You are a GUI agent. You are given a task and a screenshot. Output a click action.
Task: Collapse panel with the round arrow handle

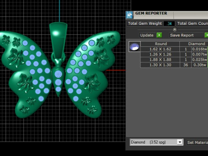(175, 29)
